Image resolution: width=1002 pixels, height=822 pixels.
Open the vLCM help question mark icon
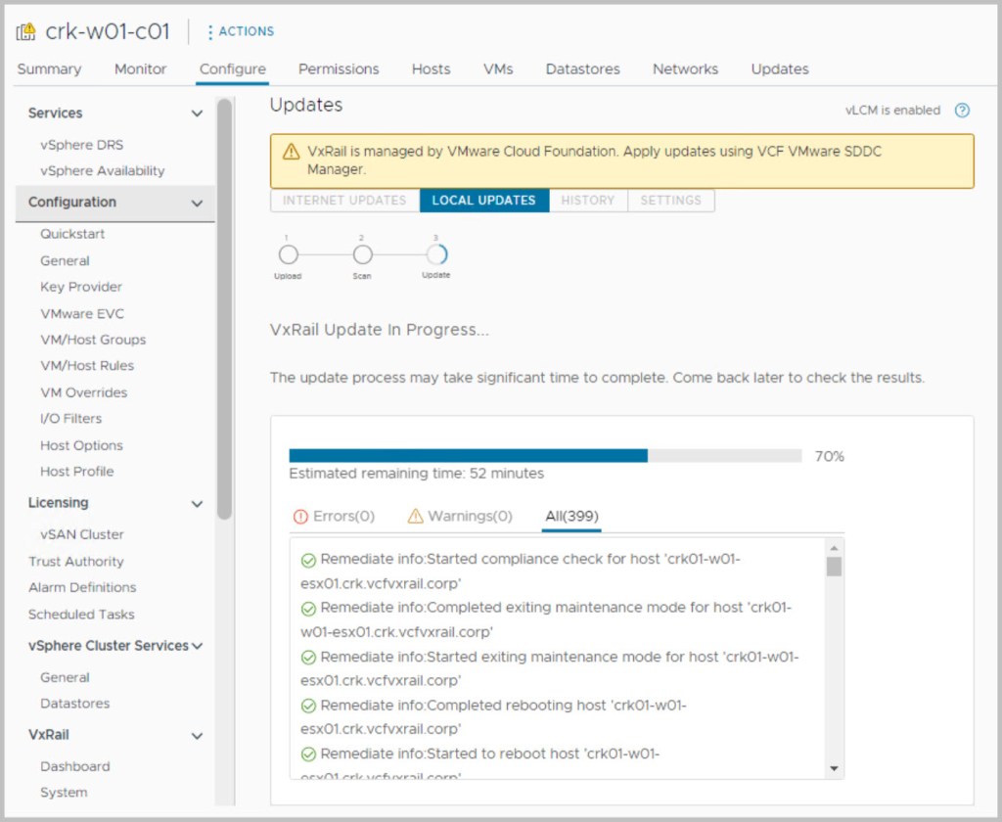pyautogui.click(x=962, y=111)
